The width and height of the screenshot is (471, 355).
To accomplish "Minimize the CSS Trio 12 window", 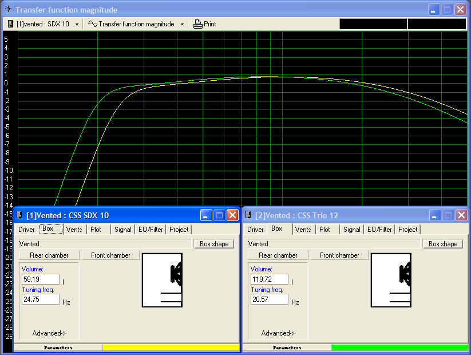I will tap(434, 215).
